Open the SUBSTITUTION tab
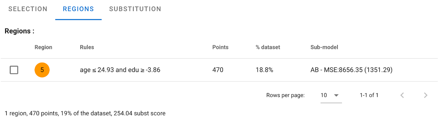Viewport: 441px width, 130px height. point(135,9)
